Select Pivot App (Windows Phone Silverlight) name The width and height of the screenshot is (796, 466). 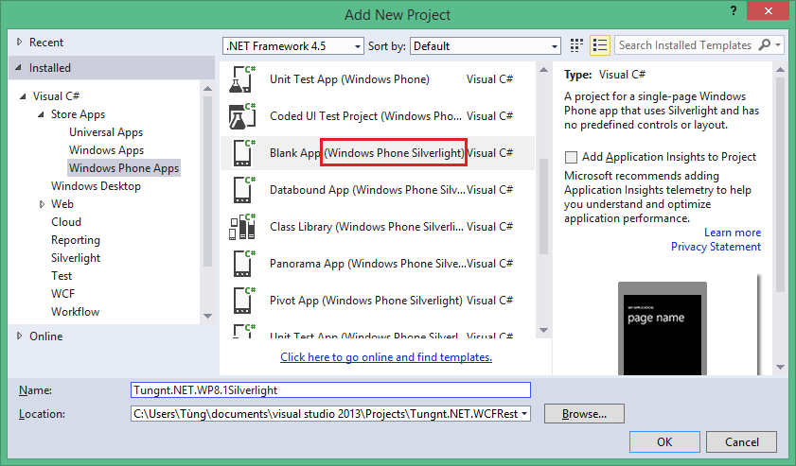(366, 301)
